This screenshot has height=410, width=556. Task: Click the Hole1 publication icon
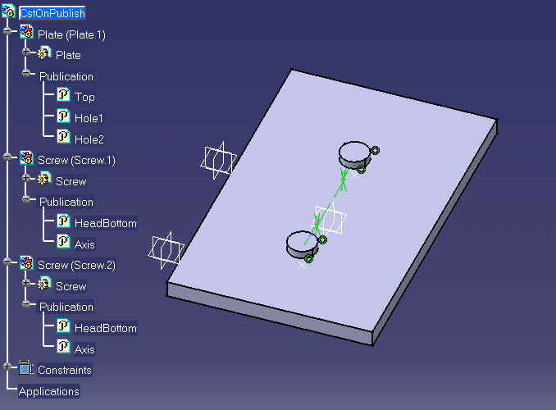pos(62,117)
